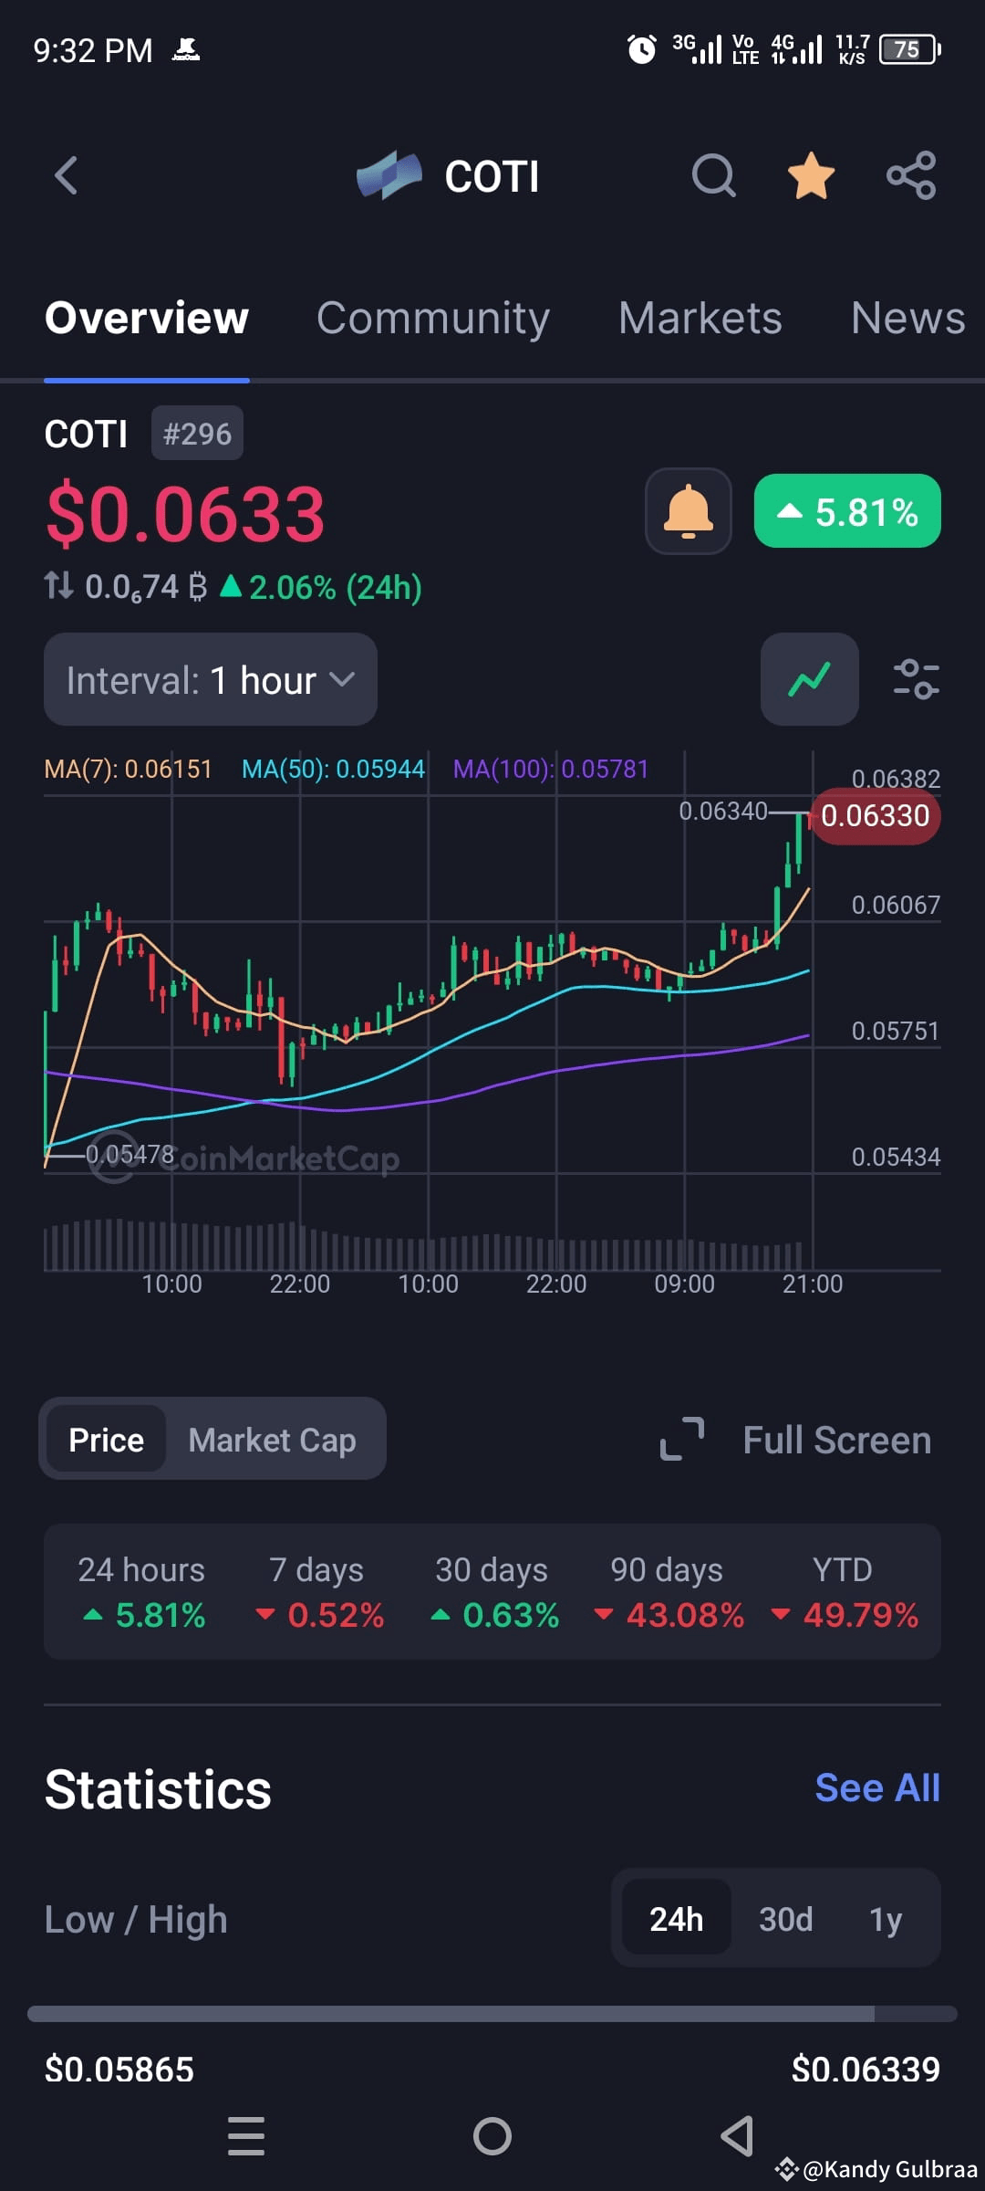The image size is (985, 2191).
Task: Tap the 0.05478 chart low label
Action: tap(130, 1154)
